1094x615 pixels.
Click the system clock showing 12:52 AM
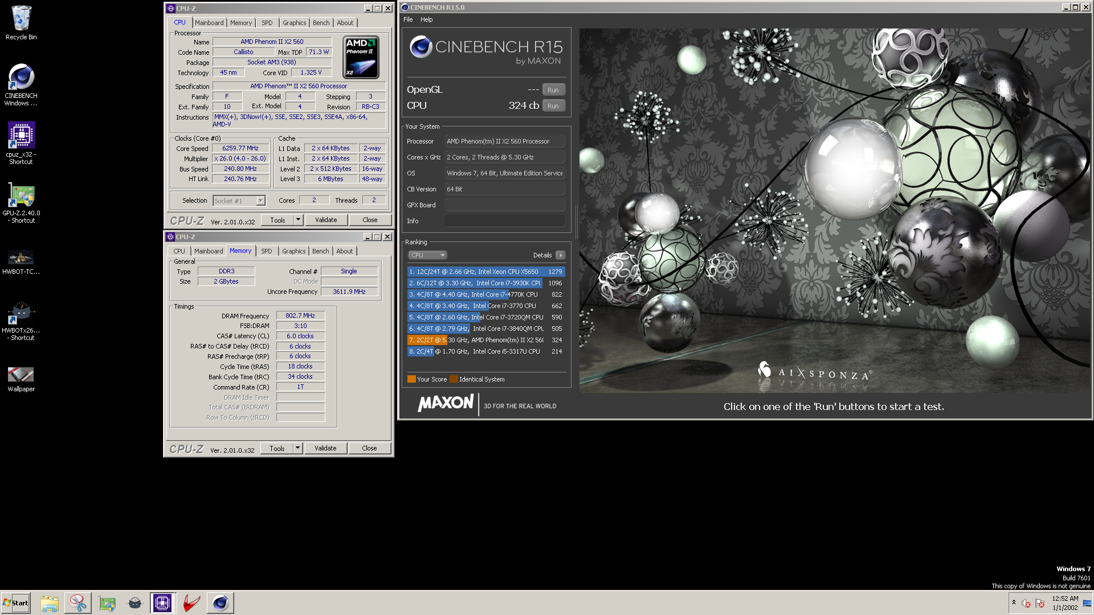(1064, 603)
